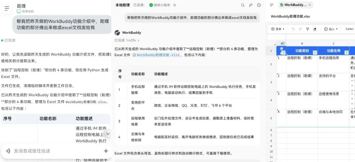
Task: Click 功能名称 header in mobile panel table
Action: [48, 119]
